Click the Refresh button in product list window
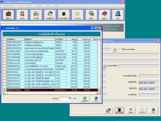161x121 pixels. pyautogui.click(x=85, y=99)
